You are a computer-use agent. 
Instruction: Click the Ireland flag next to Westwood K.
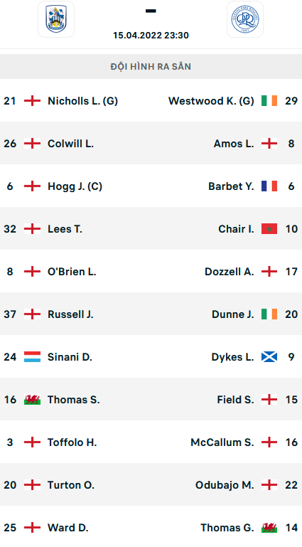pos(269,101)
